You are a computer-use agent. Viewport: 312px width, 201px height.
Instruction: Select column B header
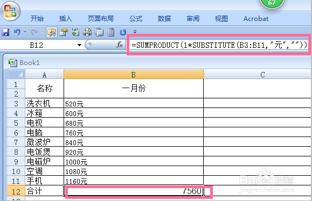134,74
